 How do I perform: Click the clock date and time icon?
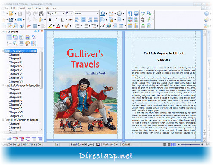[x=119, y=13]
